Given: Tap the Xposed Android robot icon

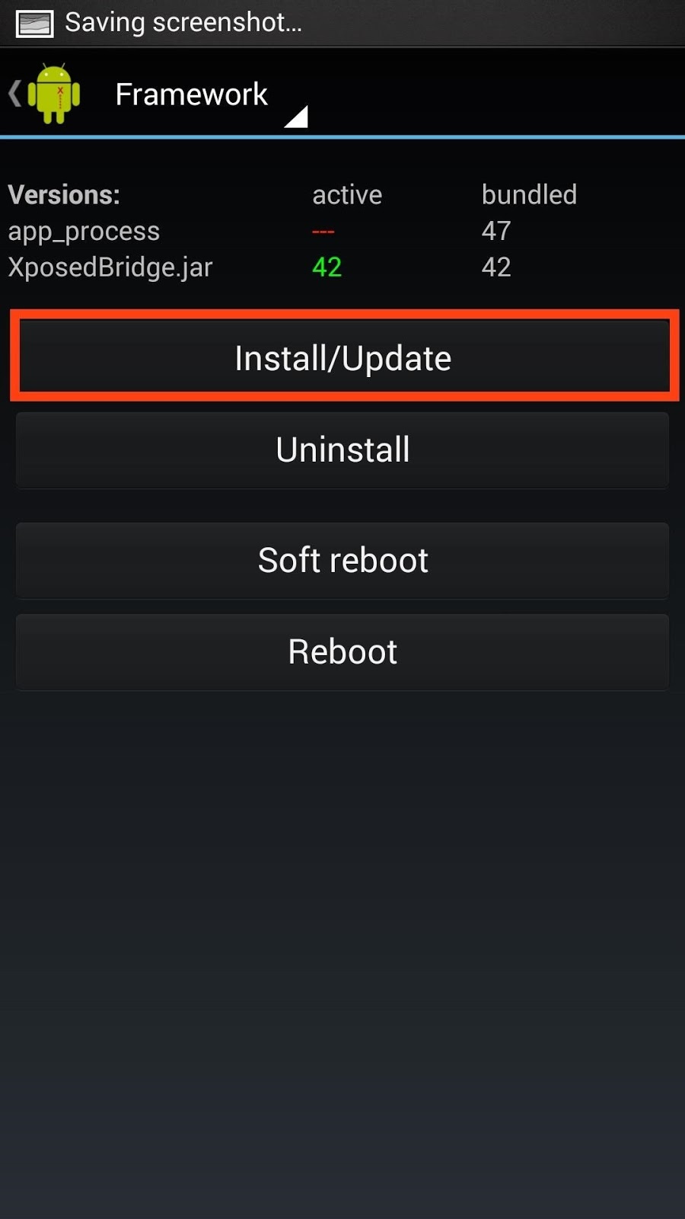Looking at the screenshot, I should (54, 94).
